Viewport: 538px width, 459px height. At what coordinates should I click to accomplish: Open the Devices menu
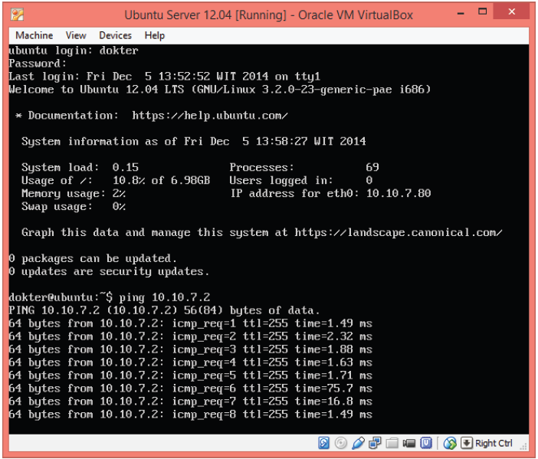tap(115, 35)
